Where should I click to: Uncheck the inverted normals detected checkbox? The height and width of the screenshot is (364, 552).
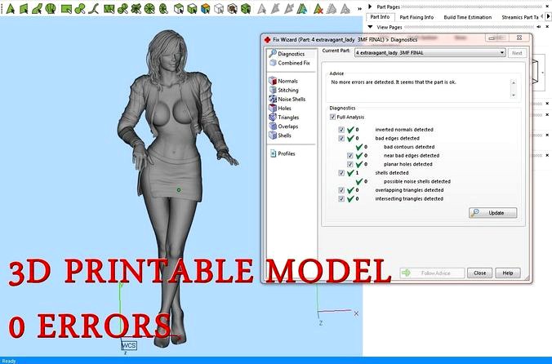(341, 129)
